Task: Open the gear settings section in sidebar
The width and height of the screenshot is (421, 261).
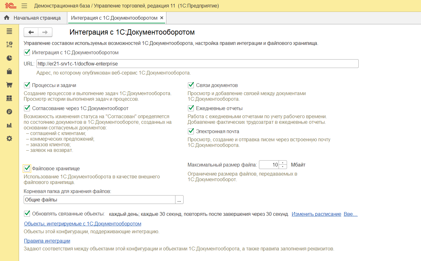Action: coord(9,138)
